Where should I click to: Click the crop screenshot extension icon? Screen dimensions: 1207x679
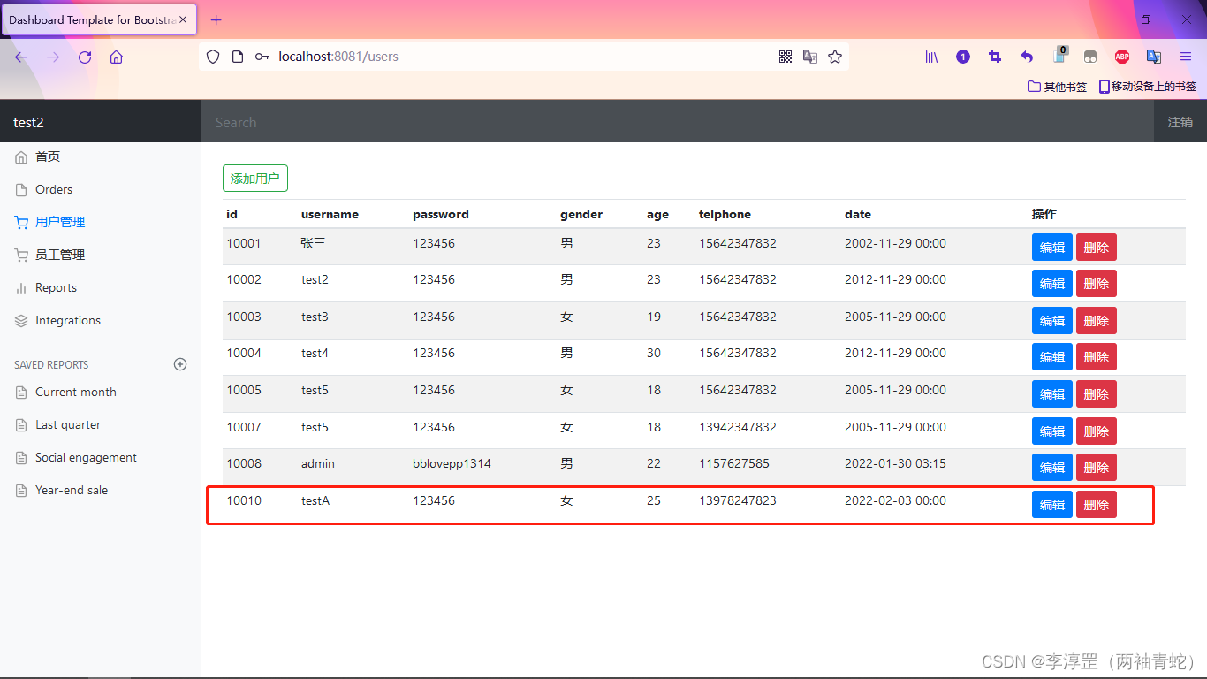tap(995, 57)
